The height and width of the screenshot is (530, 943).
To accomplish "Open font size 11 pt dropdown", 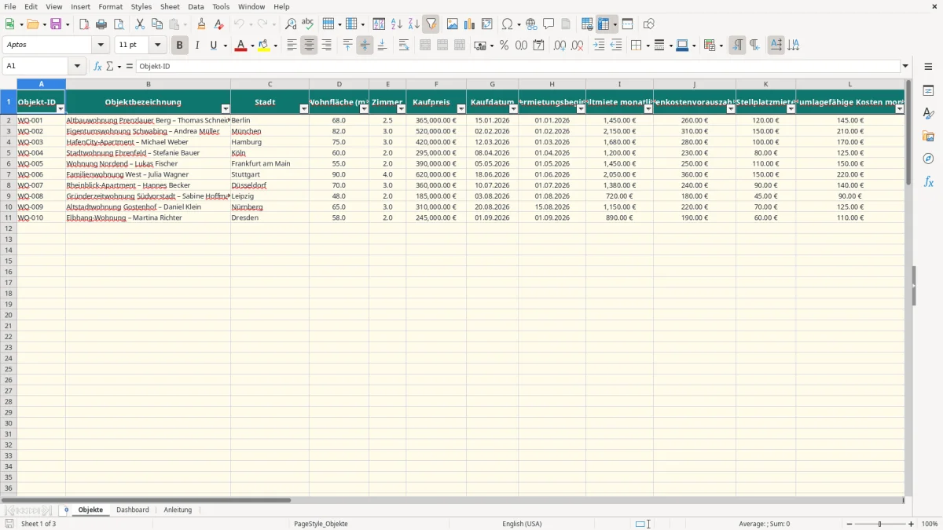I will [157, 46].
